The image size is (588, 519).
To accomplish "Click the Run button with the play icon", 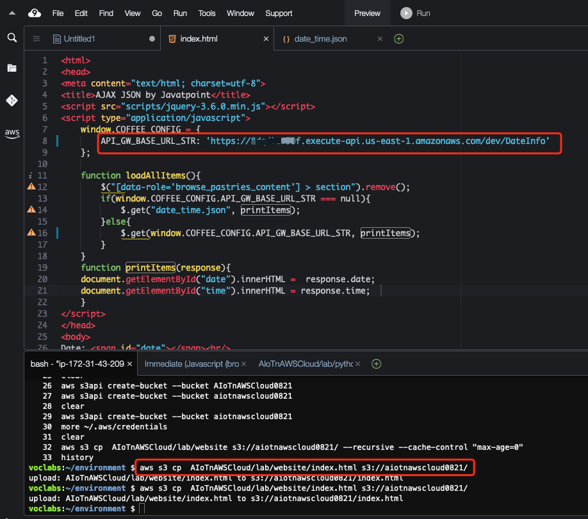I will [x=415, y=13].
